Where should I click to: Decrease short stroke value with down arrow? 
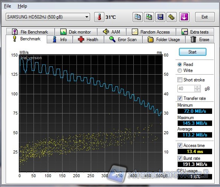pyautogui.click(x=197, y=90)
